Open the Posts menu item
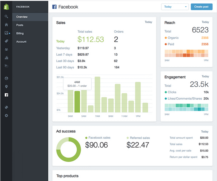The width and height of the screenshot is (217, 181). pos(20,25)
